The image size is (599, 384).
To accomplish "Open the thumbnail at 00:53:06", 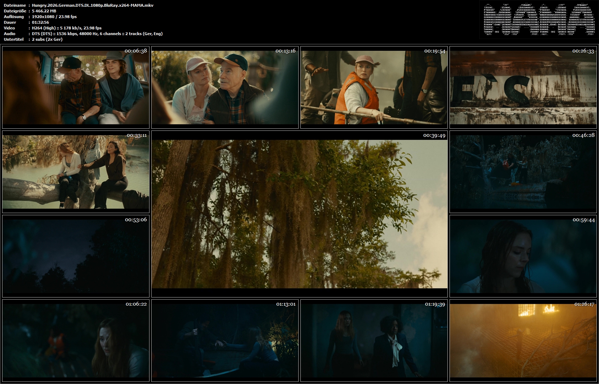I will pyautogui.click(x=76, y=256).
